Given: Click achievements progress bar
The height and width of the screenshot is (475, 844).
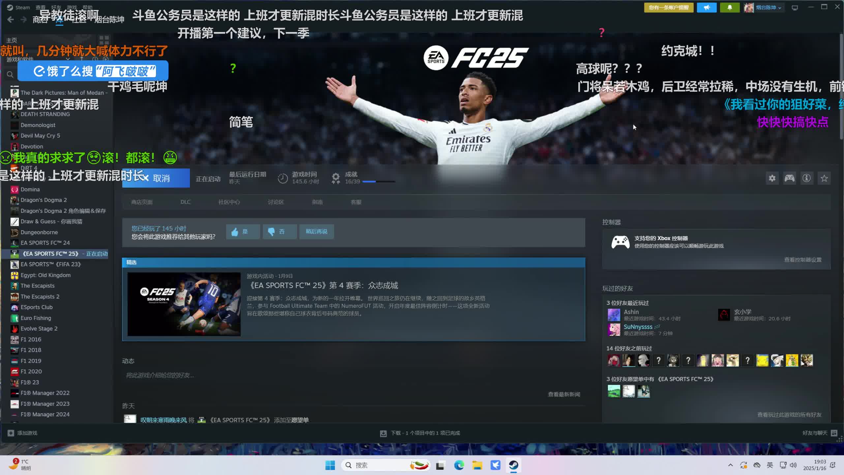Looking at the screenshot, I should (379, 181).
